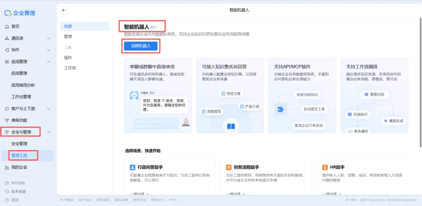Expand the 协作 sidebar chevron

tap(49, 50)
